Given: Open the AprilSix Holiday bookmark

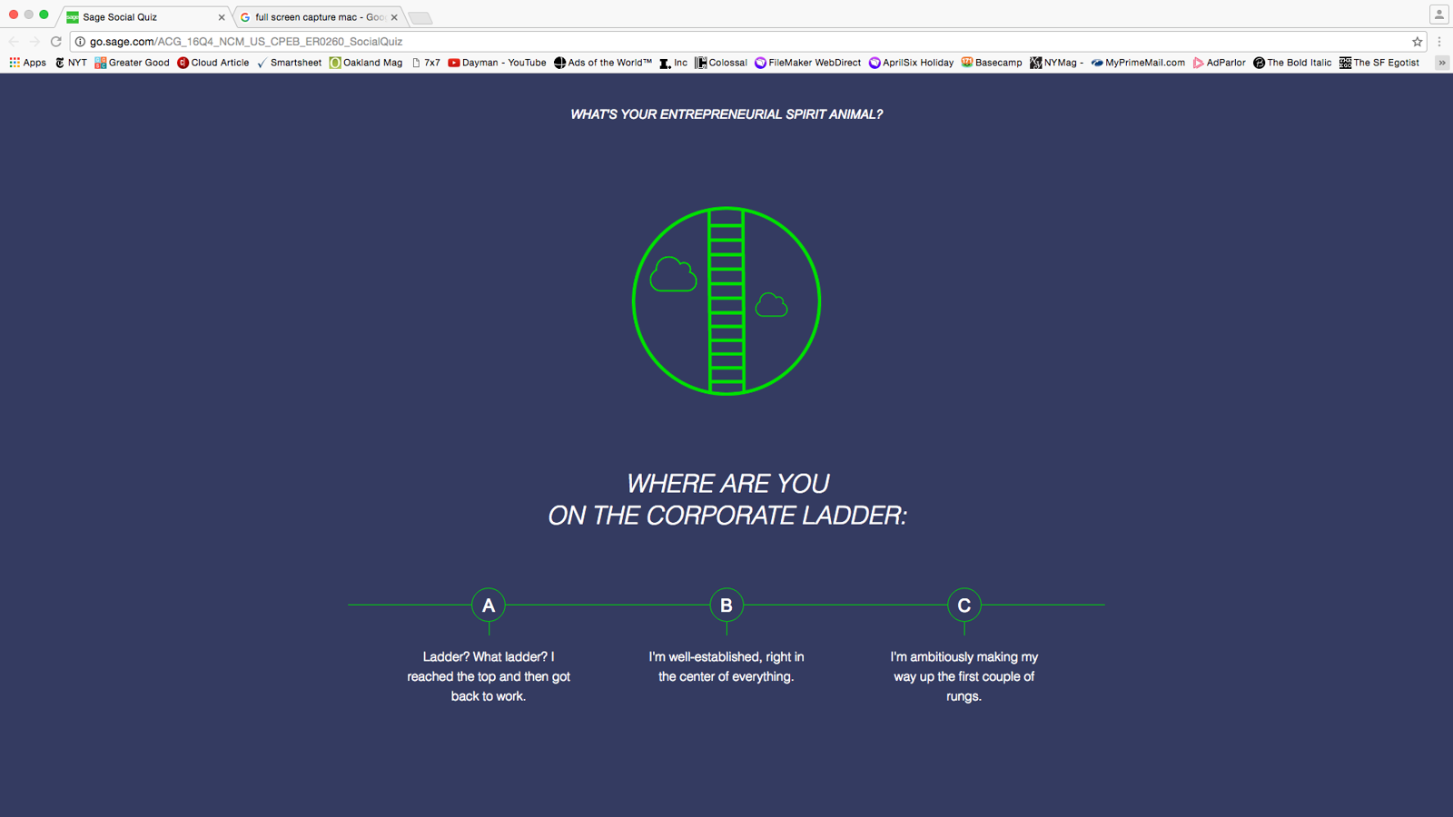Looking at the screenshot, I should 911,63.
